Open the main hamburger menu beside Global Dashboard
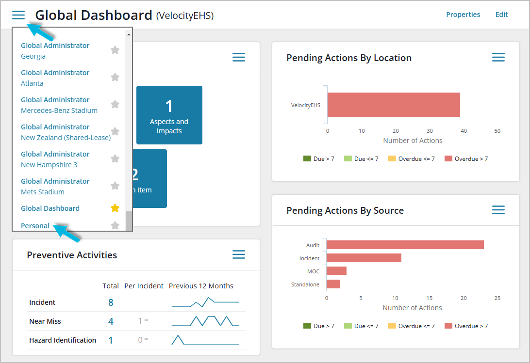The width and height of the screenshot is (530, 363). [18, 15]
